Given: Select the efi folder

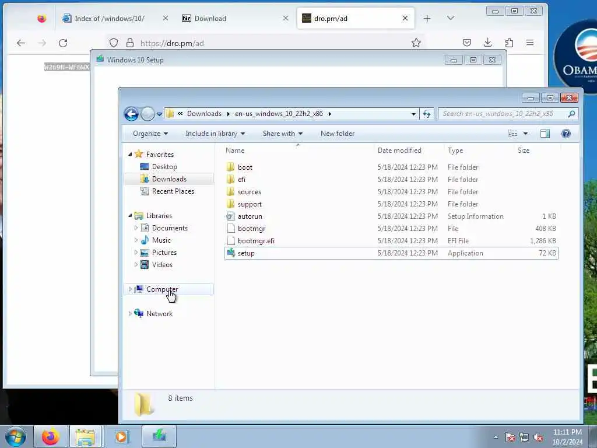Looking at the screenshot, I should 391,180.
